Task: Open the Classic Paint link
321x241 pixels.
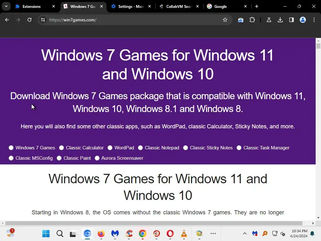Action: click(x=77, y=158)
